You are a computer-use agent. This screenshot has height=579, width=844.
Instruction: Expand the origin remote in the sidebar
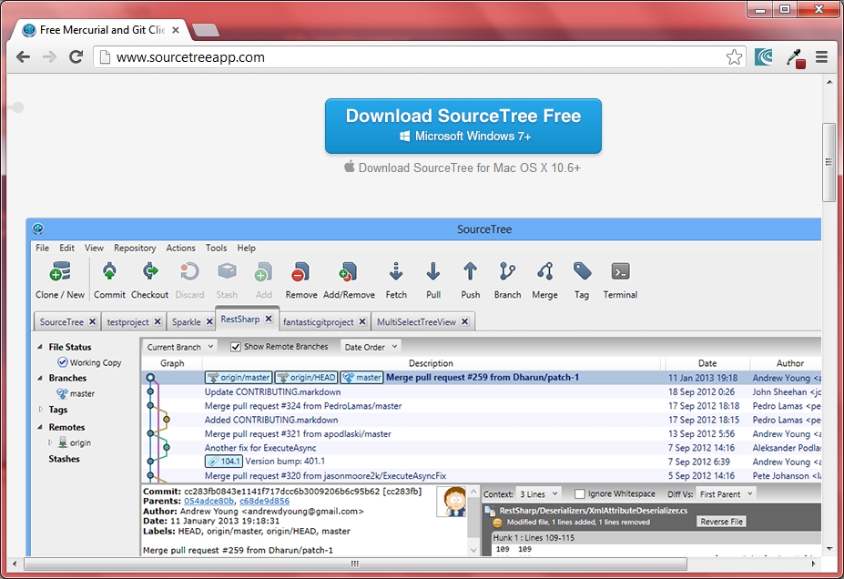coord(53,442)
